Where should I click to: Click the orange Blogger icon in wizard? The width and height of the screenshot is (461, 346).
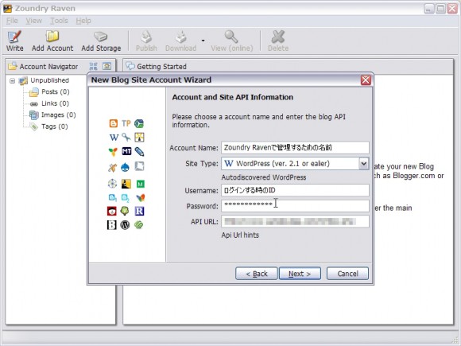pyautogui.click(x=113, y=123)
